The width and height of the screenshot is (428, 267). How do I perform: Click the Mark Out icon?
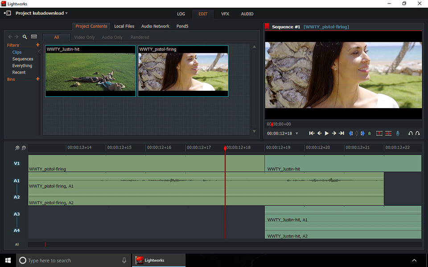point(362,133)
